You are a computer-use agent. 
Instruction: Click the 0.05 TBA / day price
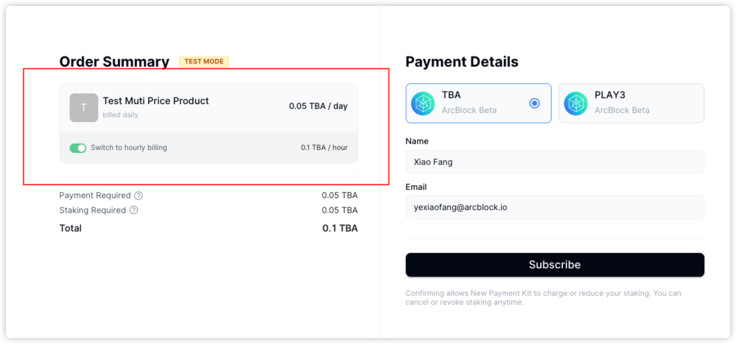318,106
